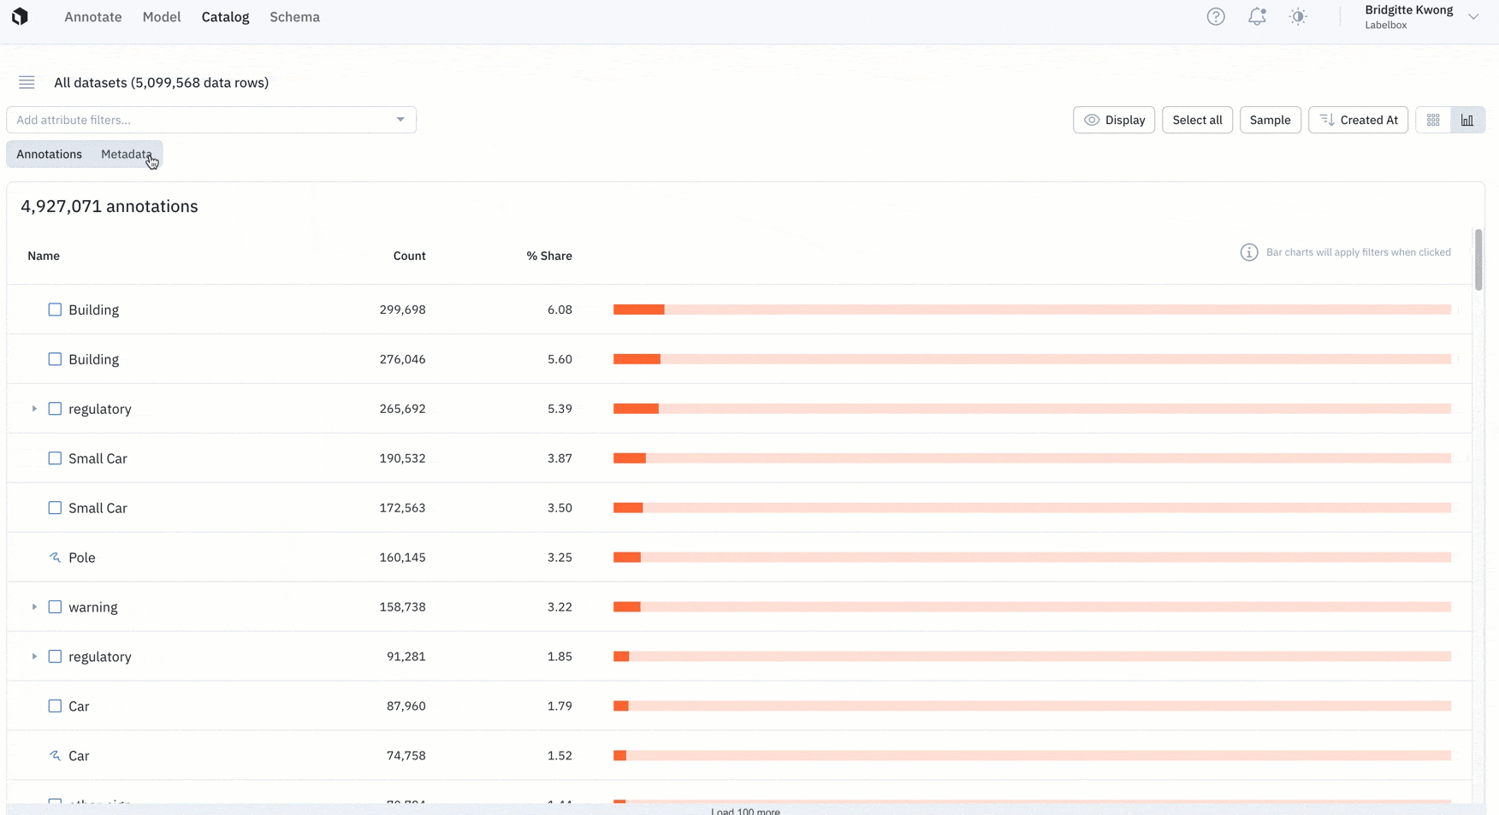Image resolution: width=1499 pixels, height=815 pixels.
Task: Switch to the Annotations tab
Action: (49, 154)
